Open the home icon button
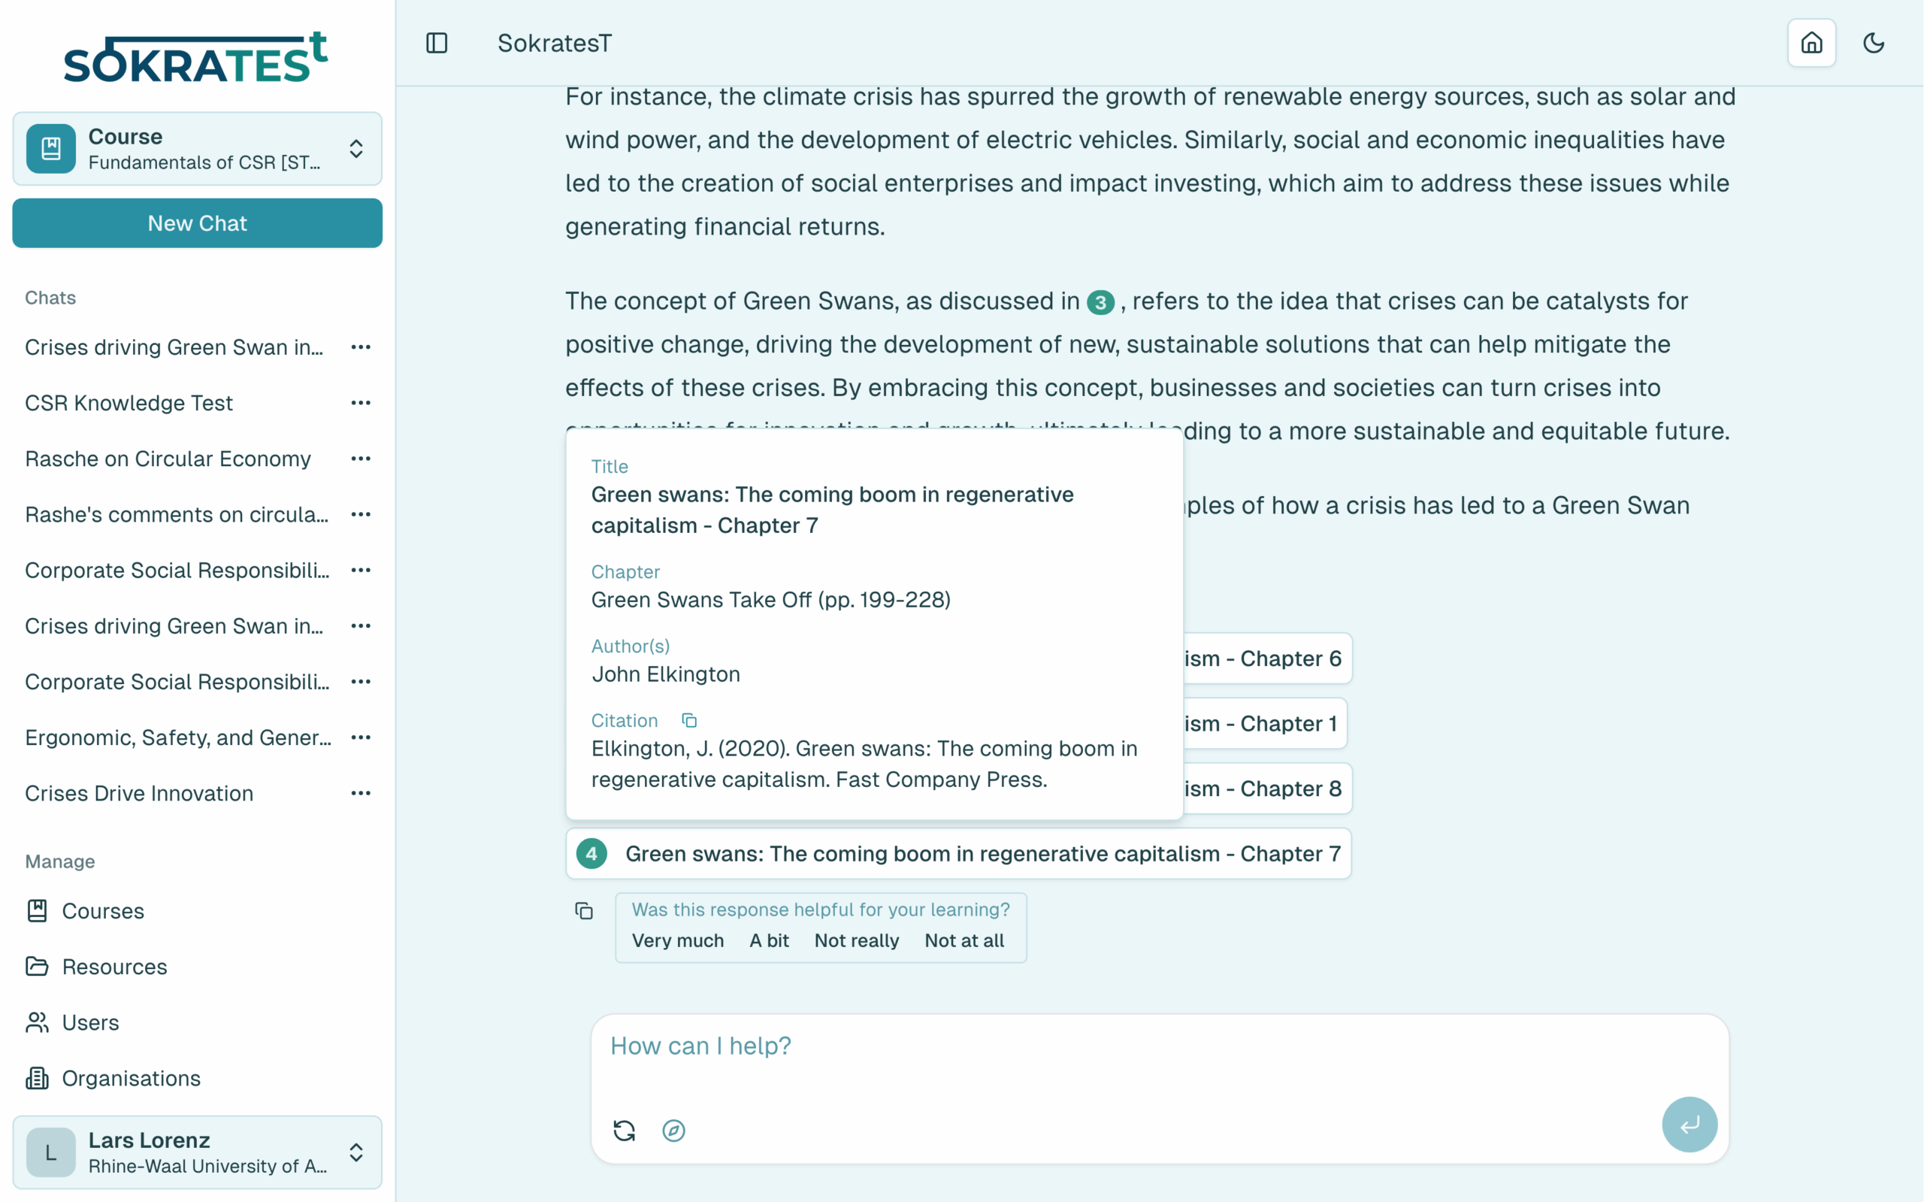Screen dimensions: 1924x1202 [1811, 43]
